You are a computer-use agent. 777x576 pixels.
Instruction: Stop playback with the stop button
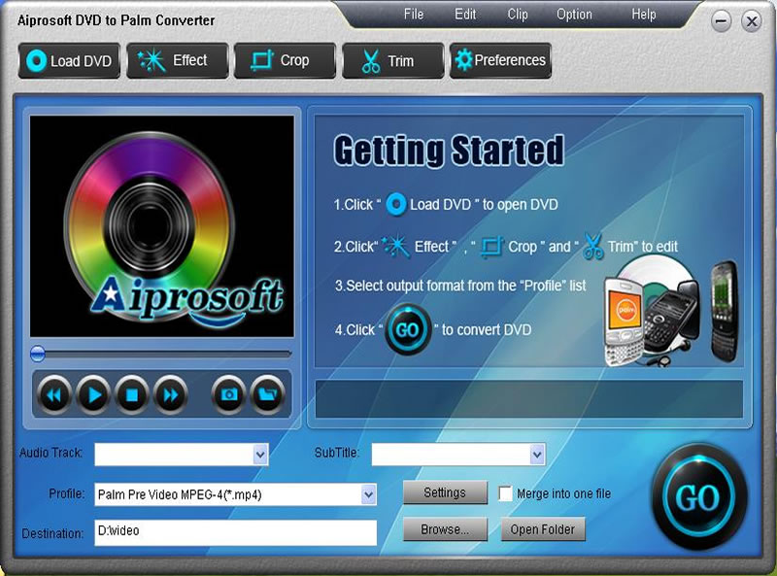click(x=131, y=394)
